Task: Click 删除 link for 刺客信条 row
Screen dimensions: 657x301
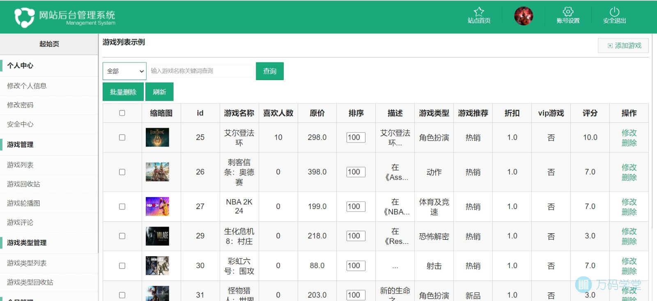Action: (x=629, y=177)
